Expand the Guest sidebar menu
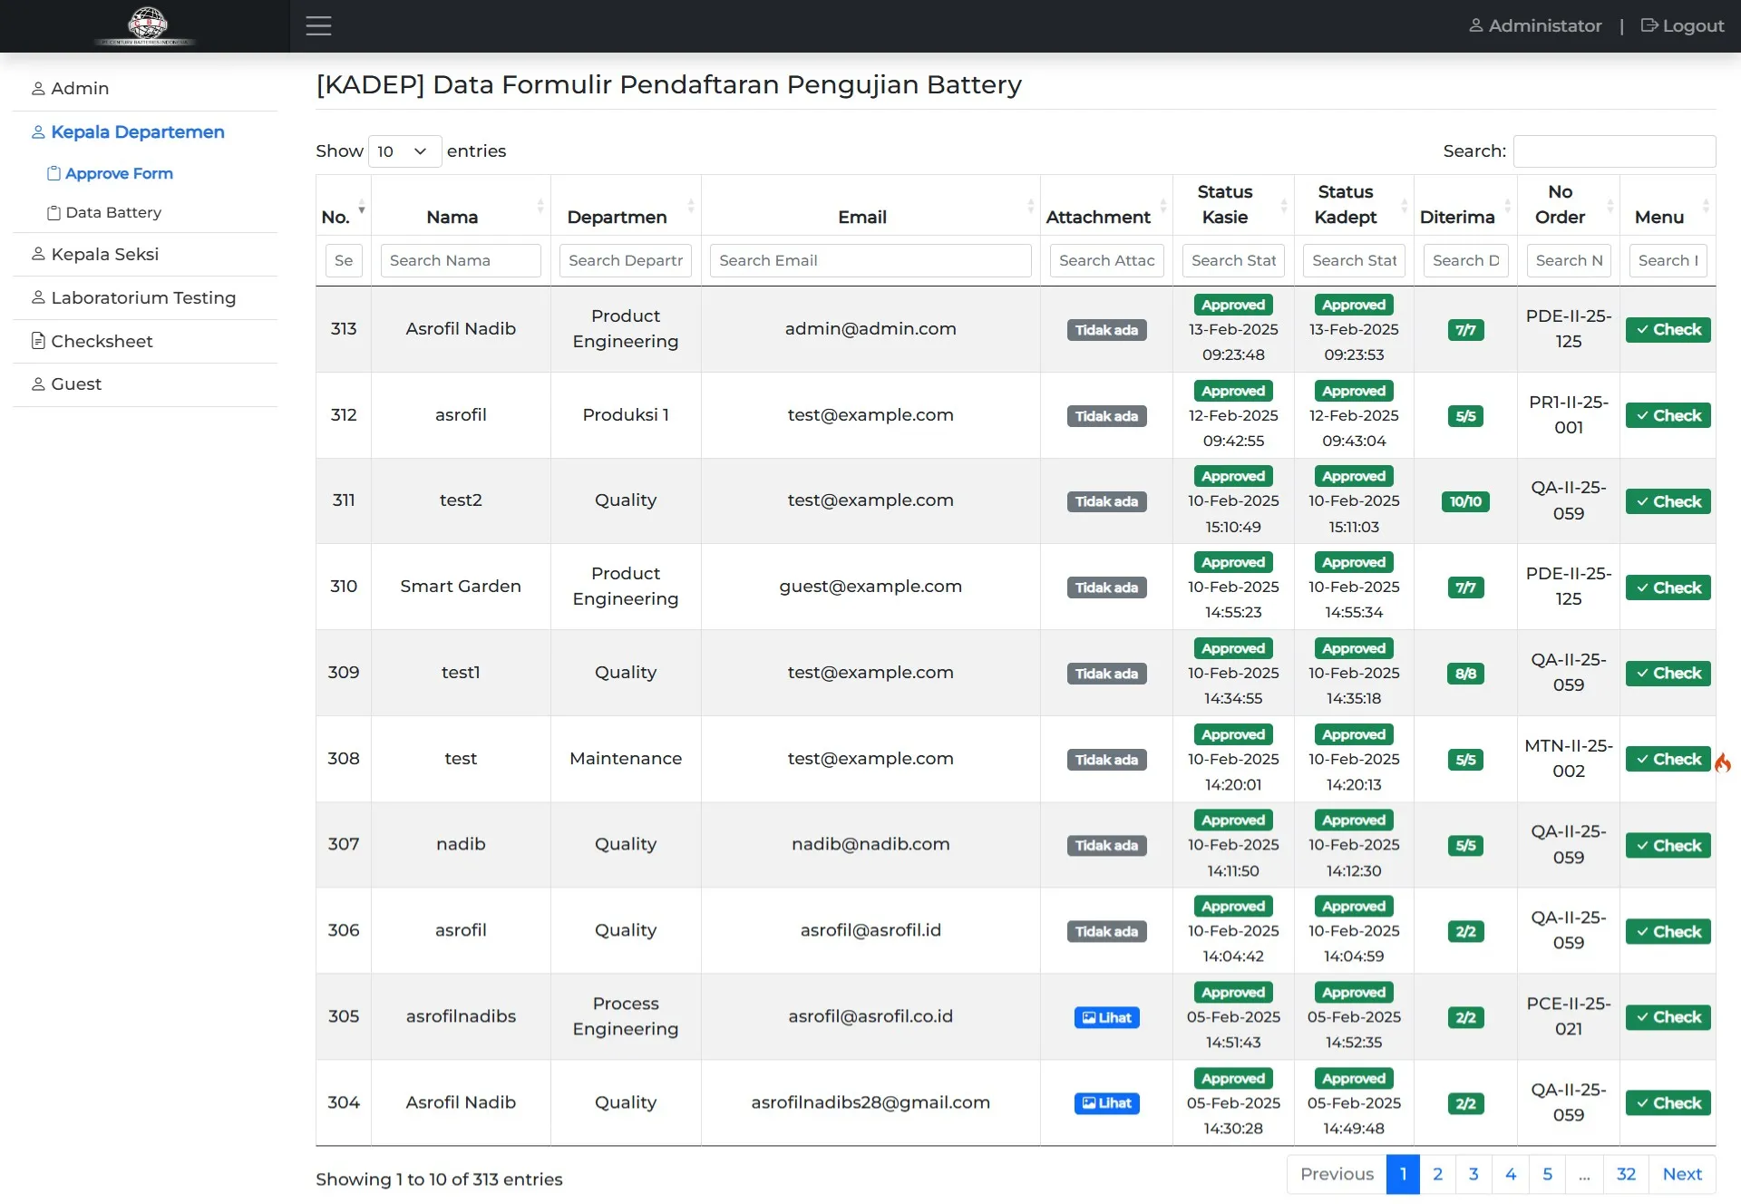The height and width of the screenshot is (1204, 1741). 145,384
